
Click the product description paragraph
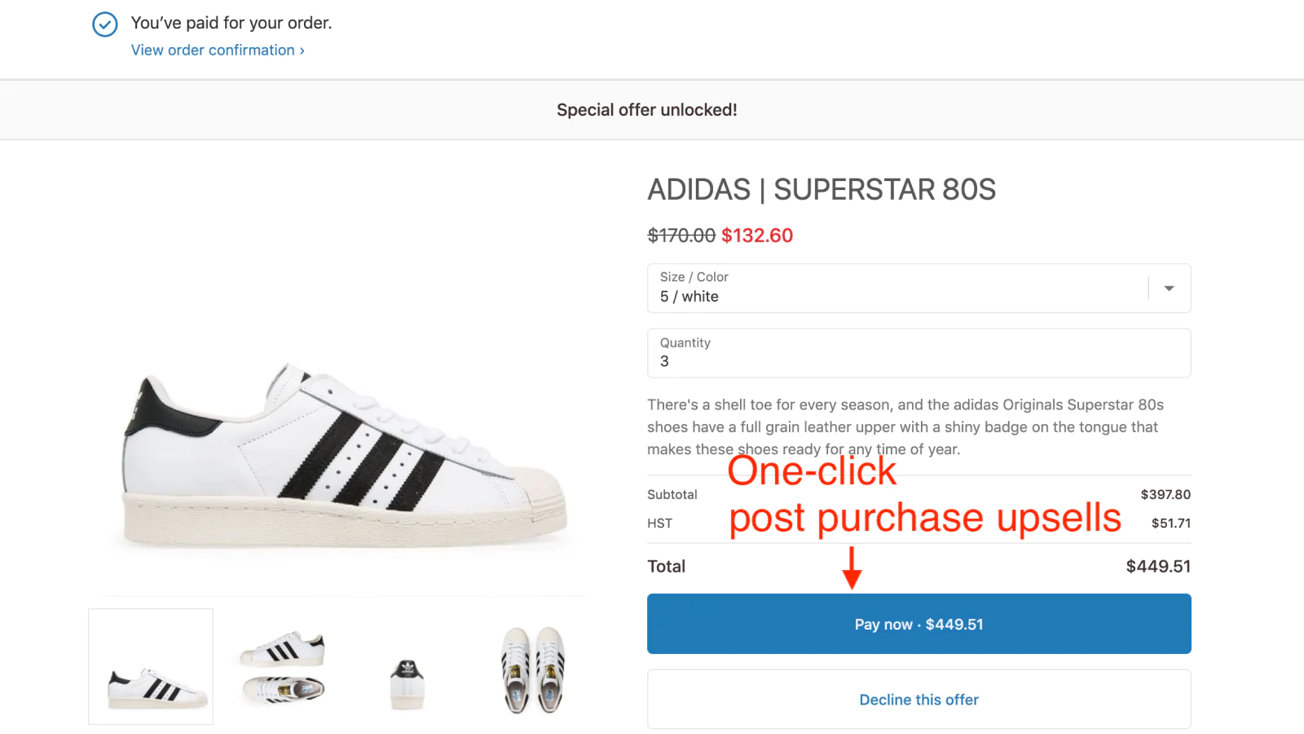click(x=905, y=427)
